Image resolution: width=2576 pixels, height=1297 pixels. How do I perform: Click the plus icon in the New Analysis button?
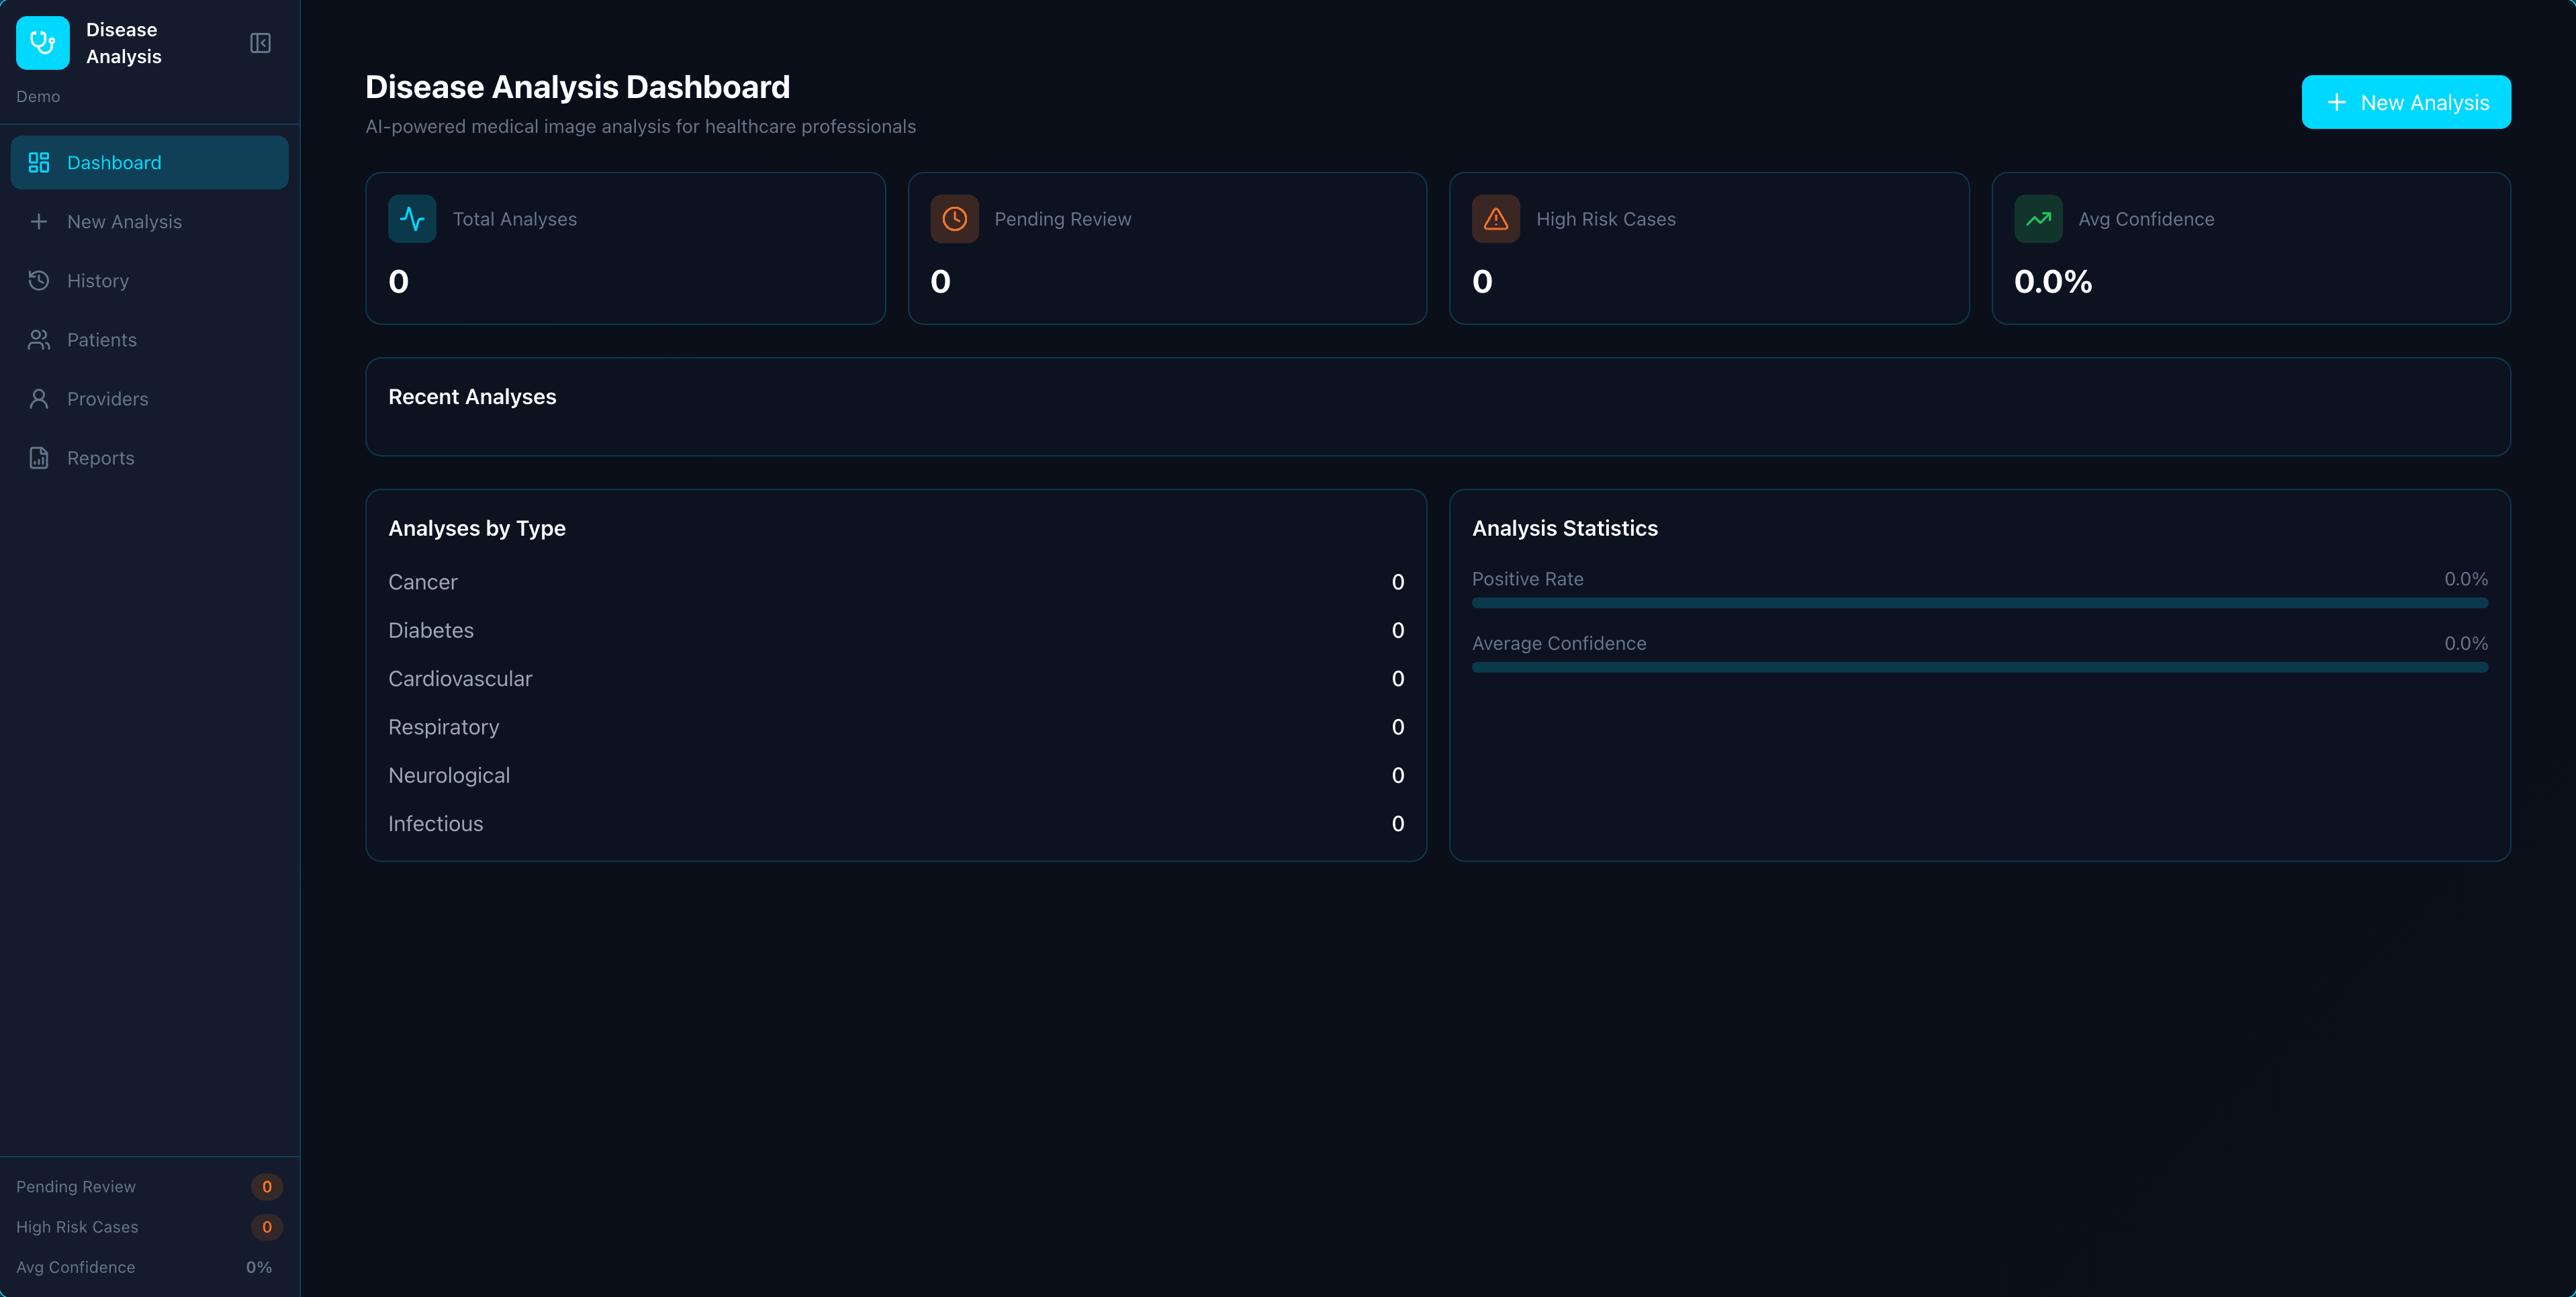(x=2336, y=102)
